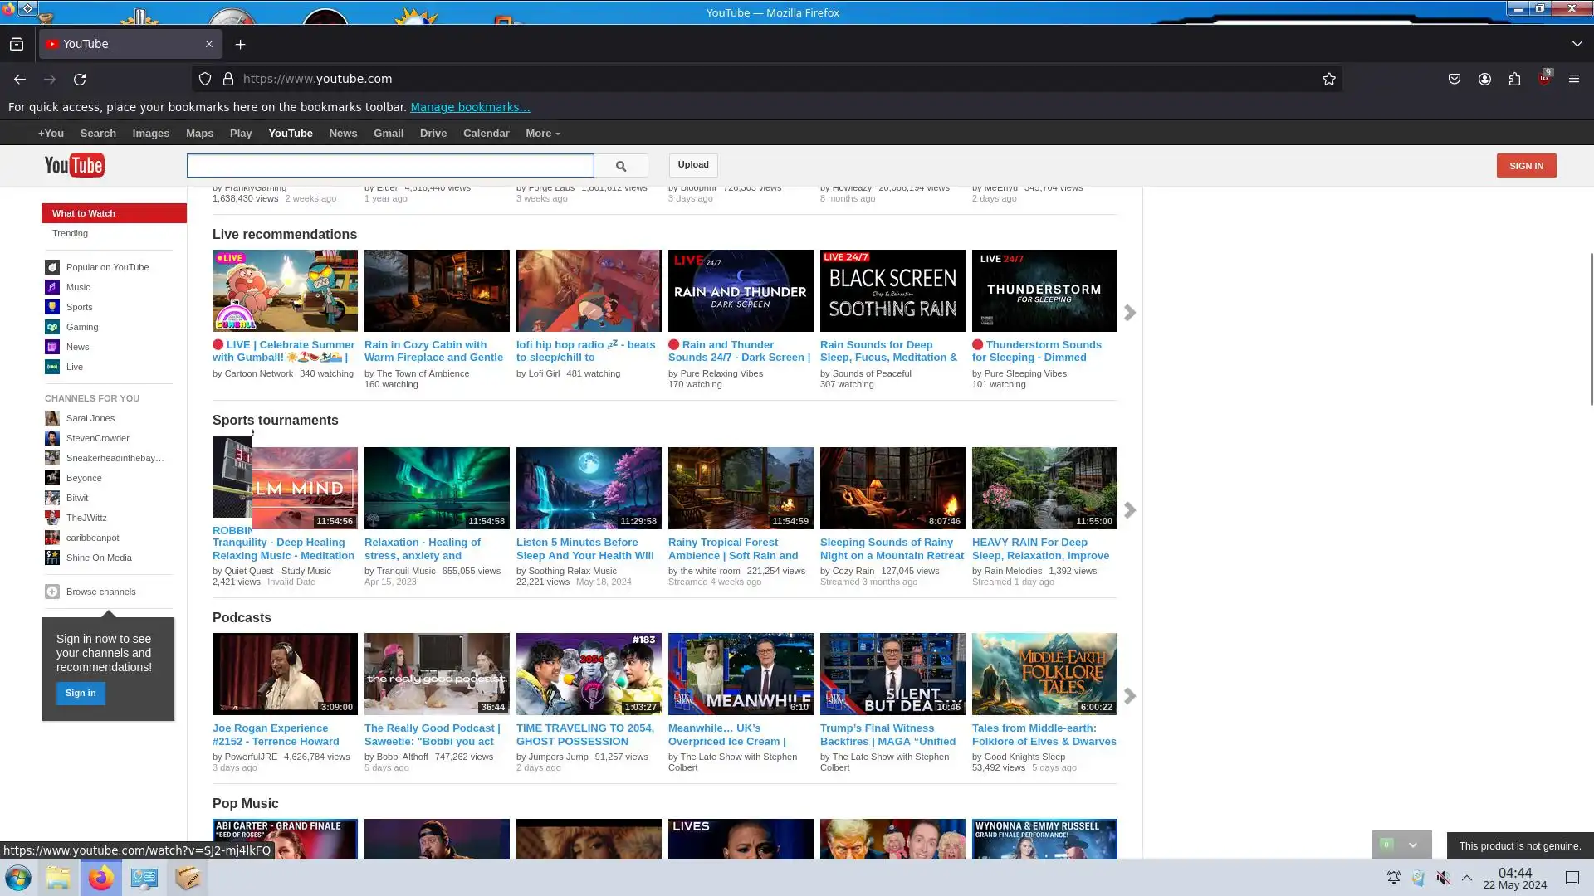Click the YouTube logo
1594x896 pixels.
point(74,165)
